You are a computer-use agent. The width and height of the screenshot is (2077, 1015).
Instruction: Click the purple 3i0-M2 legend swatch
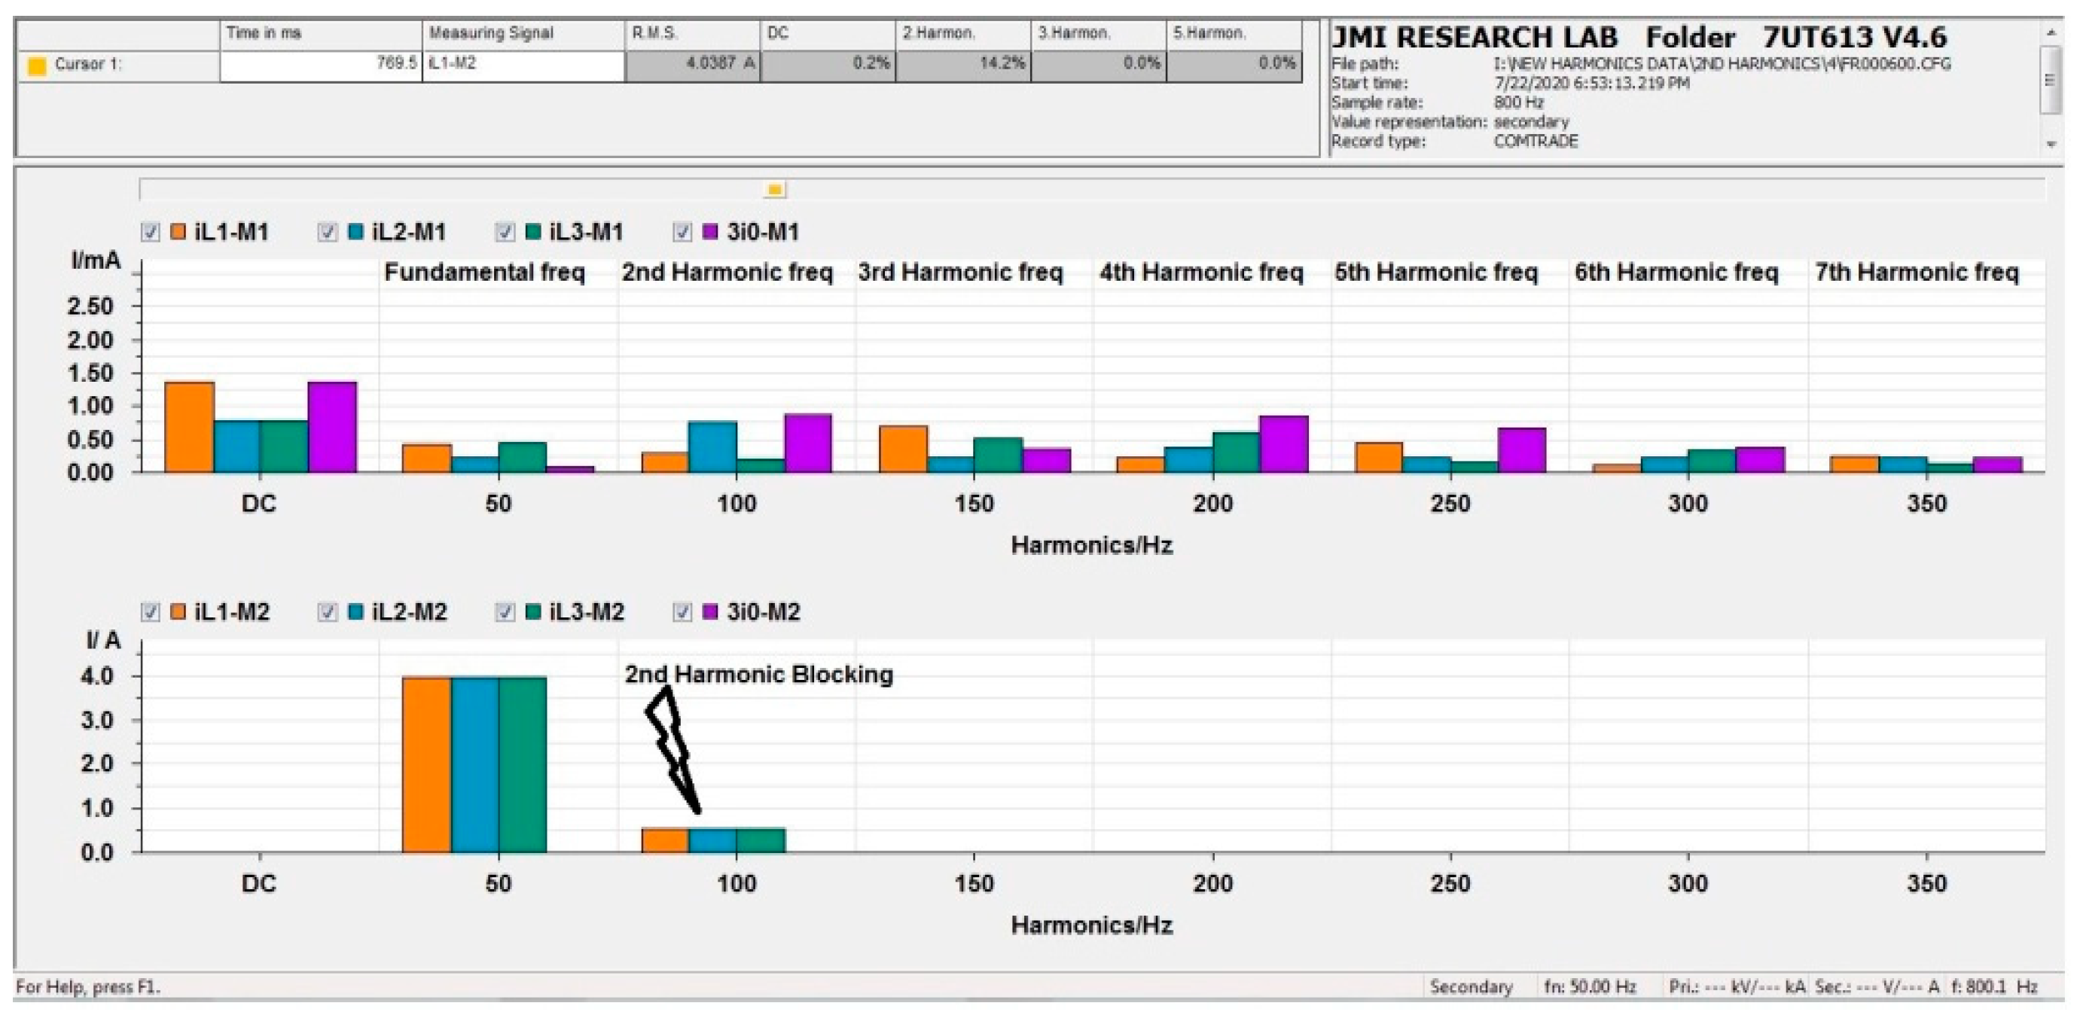[710, 612]
